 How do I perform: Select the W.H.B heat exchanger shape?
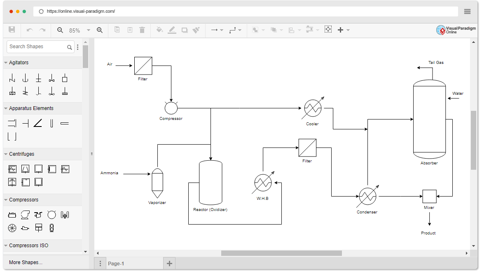(x=263, y=183)
